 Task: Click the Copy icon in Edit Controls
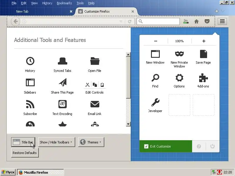pyautogui.click(x=95, y=85)
